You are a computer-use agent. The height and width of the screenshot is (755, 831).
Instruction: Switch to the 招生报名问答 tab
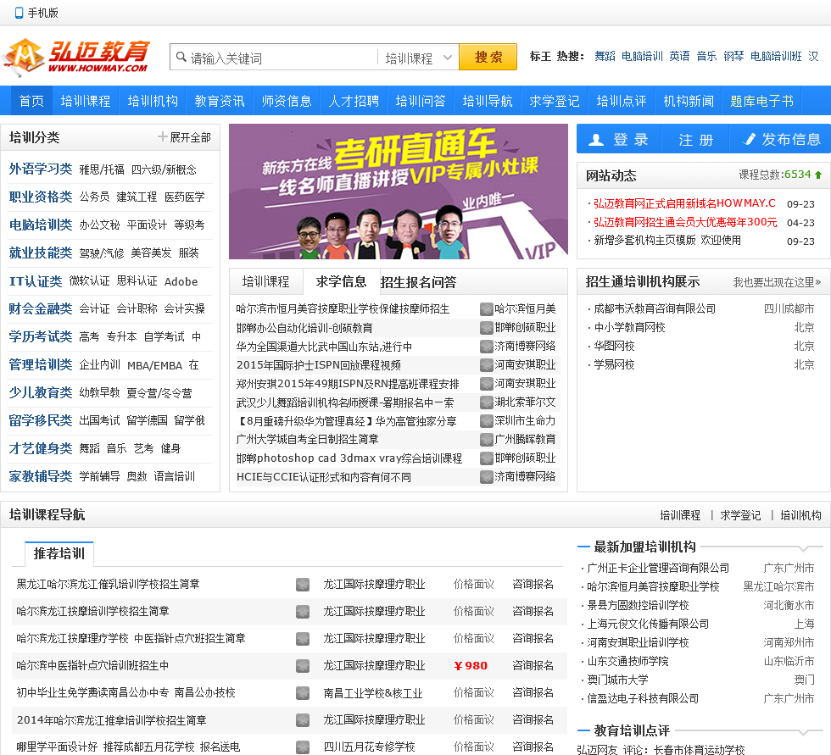pos(418,282)
